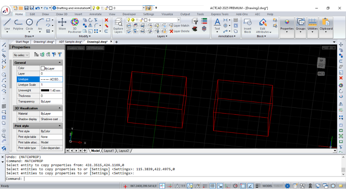This screenshot has height=194, width=346.
Task: Select the Polyline tool
Action: point(18,25)
